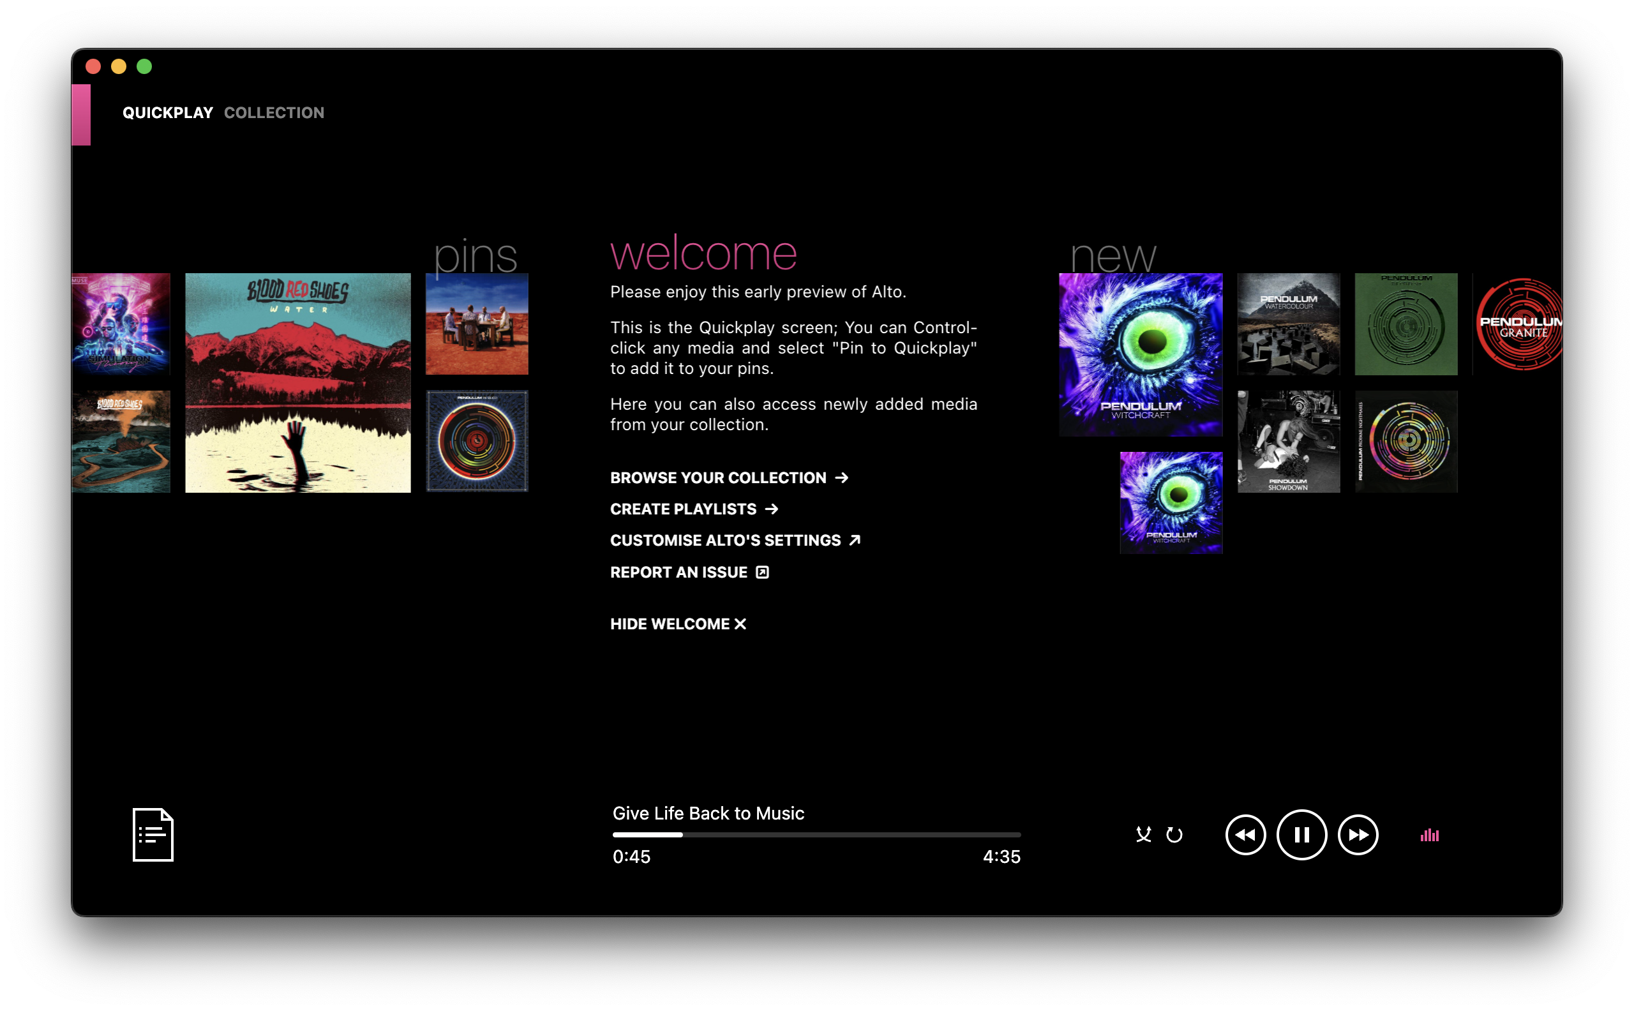Open the playlist queue document icon
Viewport: 1634px width, 1011px height.
[x=153, y=834]
